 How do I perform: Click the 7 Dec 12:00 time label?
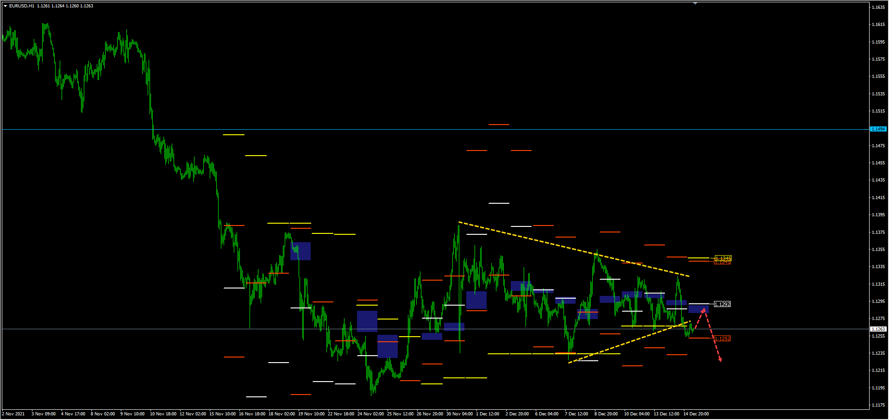[x=576, y=414]
